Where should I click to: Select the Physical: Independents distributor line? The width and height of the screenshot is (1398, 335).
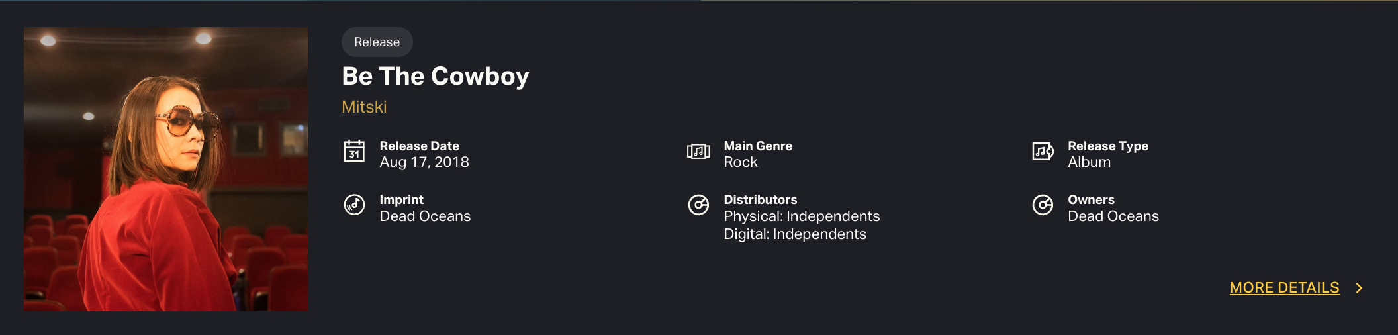802,216
